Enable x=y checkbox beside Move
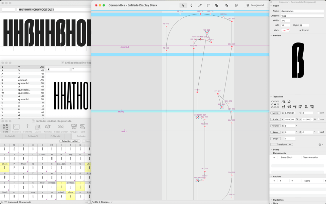 coord(318,113)
